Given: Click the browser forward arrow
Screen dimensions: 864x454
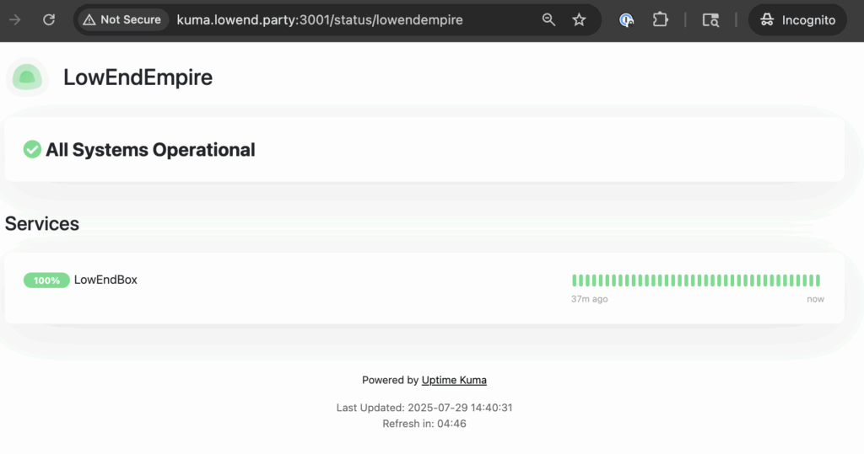Looking at the screenshot, I should click(x=14, y=19).
